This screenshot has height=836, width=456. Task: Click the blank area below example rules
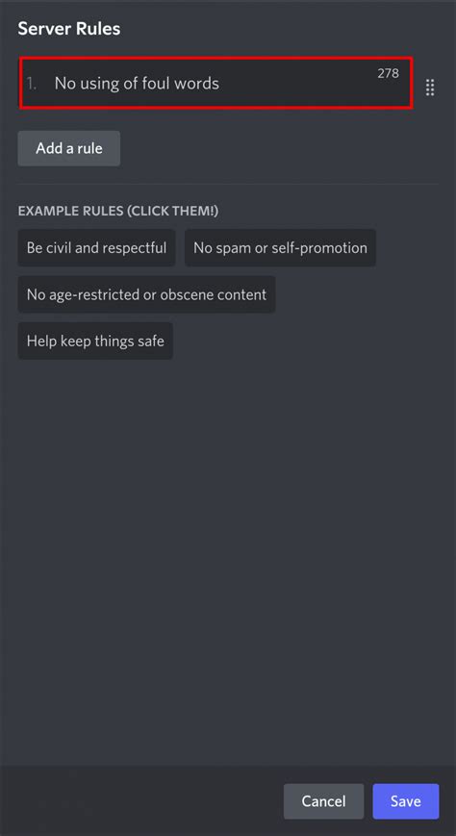click(228, 560)
